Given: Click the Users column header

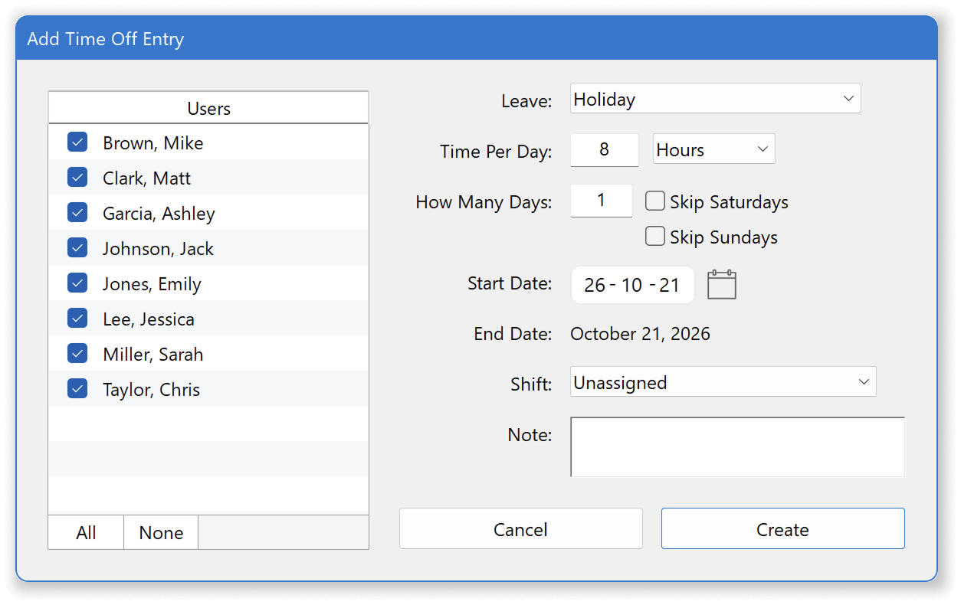Looking at the screenshot, I should (x=208, y=108).
